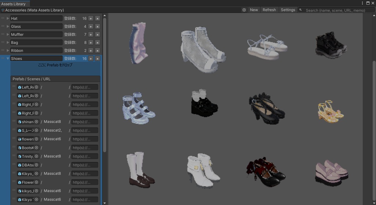Expand the Ribbon category
376x205 pixels.
click(8, 51)
